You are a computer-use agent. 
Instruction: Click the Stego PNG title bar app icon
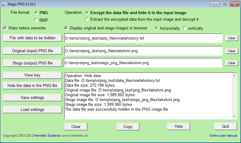(4, 4)
